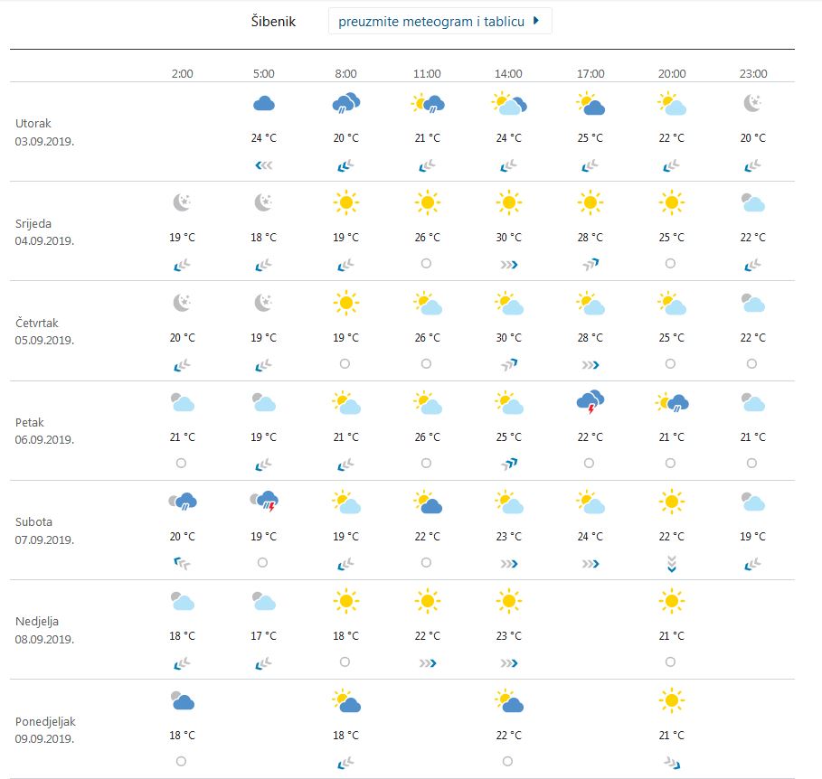
Task: Select the partly cloudy icon for Četvrtak 11:00
Action: (427, 305)
